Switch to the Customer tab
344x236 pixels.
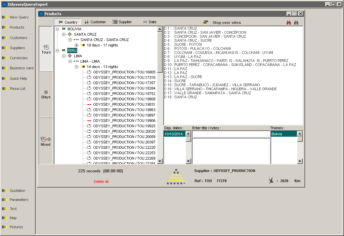[95, 22]
